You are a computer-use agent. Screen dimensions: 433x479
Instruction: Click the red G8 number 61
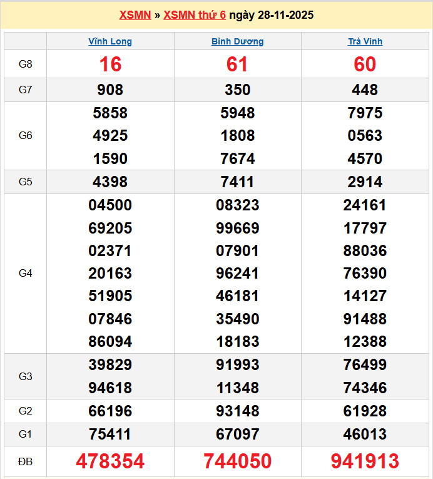(237, 64)
